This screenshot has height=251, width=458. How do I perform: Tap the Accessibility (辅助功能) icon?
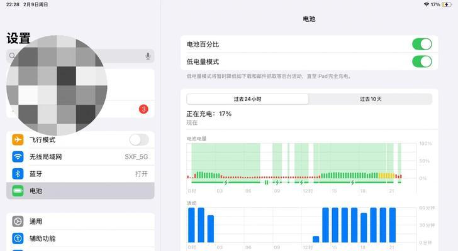tap(18, 238)
